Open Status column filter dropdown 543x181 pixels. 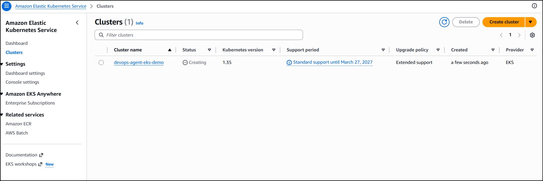(209, 50)
